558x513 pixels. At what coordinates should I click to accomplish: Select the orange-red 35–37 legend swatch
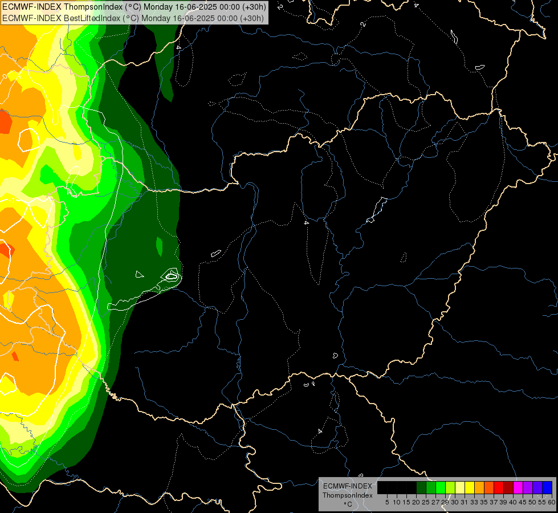tap(489, 487)
